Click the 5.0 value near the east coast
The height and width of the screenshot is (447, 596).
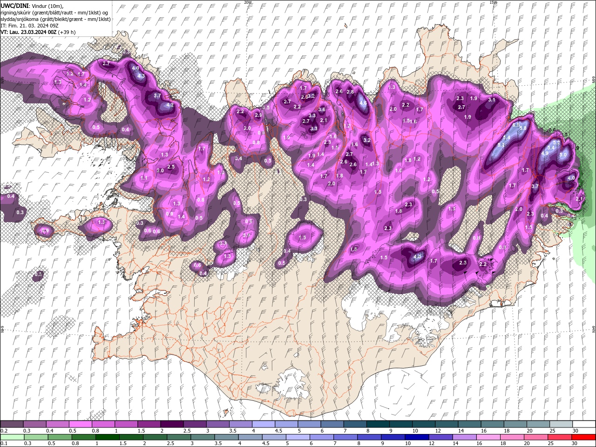563,155
